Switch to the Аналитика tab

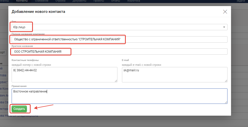(x=133, y=1)
